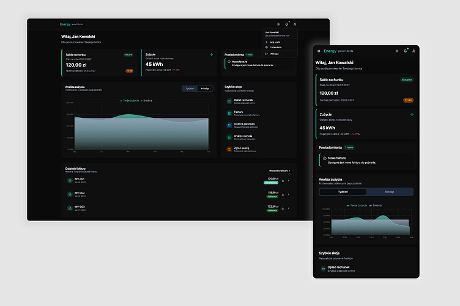Open the notification bell in desktop header
The height and width of the screenshot is (306, 460).
287,24
